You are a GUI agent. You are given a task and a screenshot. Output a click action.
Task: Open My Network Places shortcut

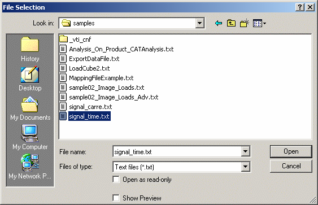(30, 167)
